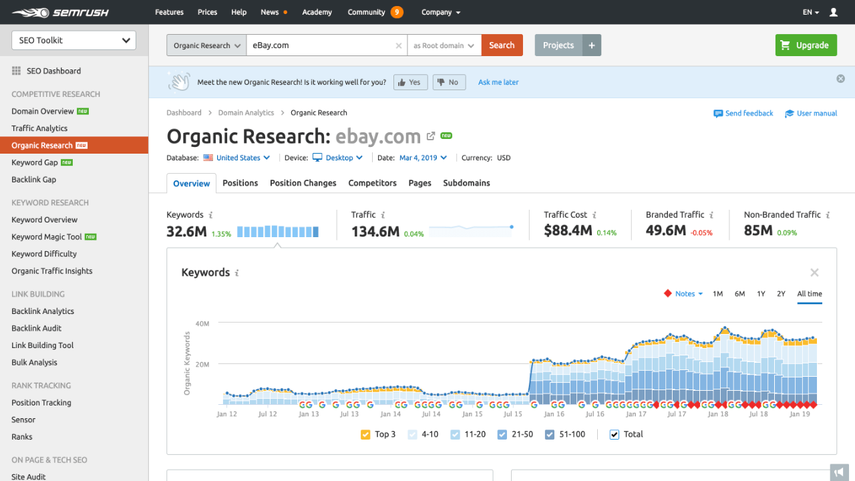Click the info icon beside Keywords chart title

(237, 273)
